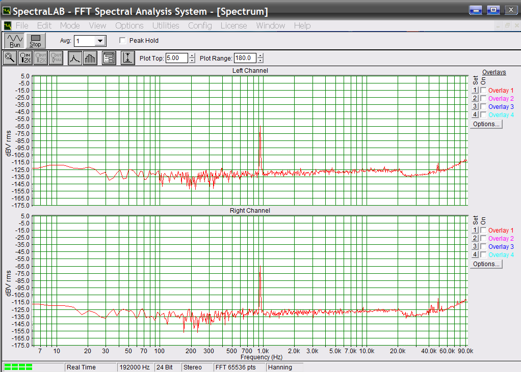Enable the Peak Hold checkbox

click(x=122, y=41)
